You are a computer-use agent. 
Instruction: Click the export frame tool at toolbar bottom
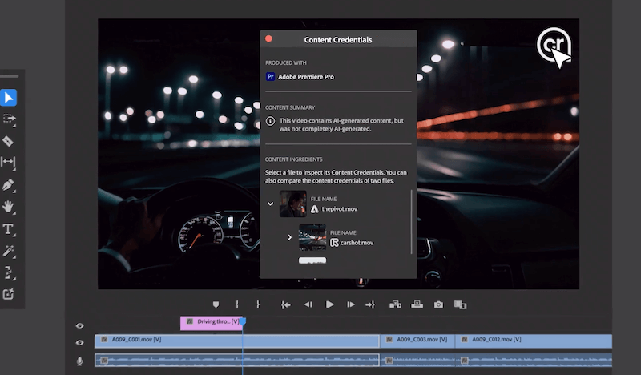coord(8,294)
